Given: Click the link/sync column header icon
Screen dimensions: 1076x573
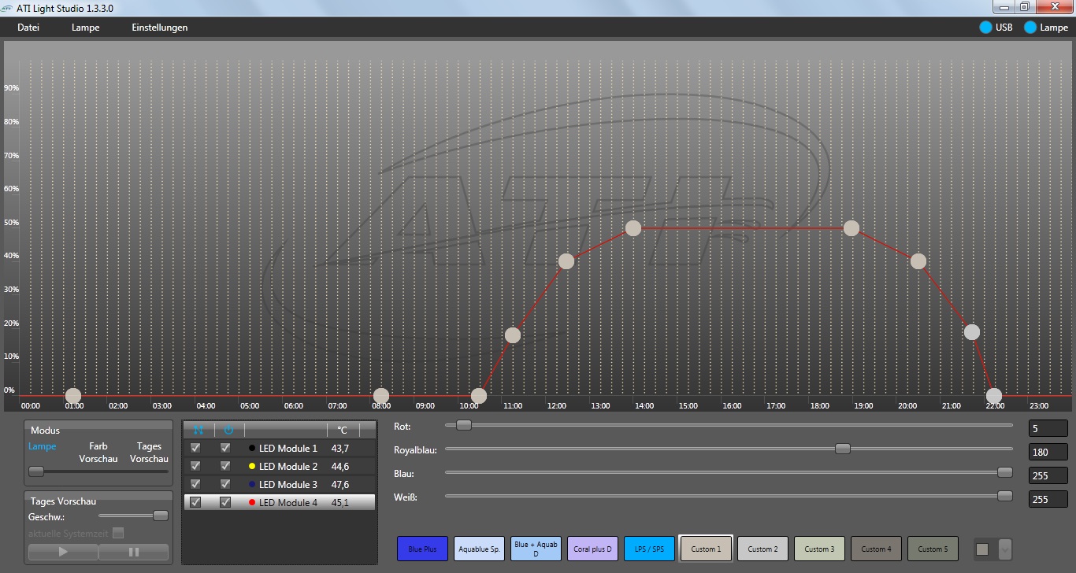Looking at the screenshot, I should (x=198, y=430).
